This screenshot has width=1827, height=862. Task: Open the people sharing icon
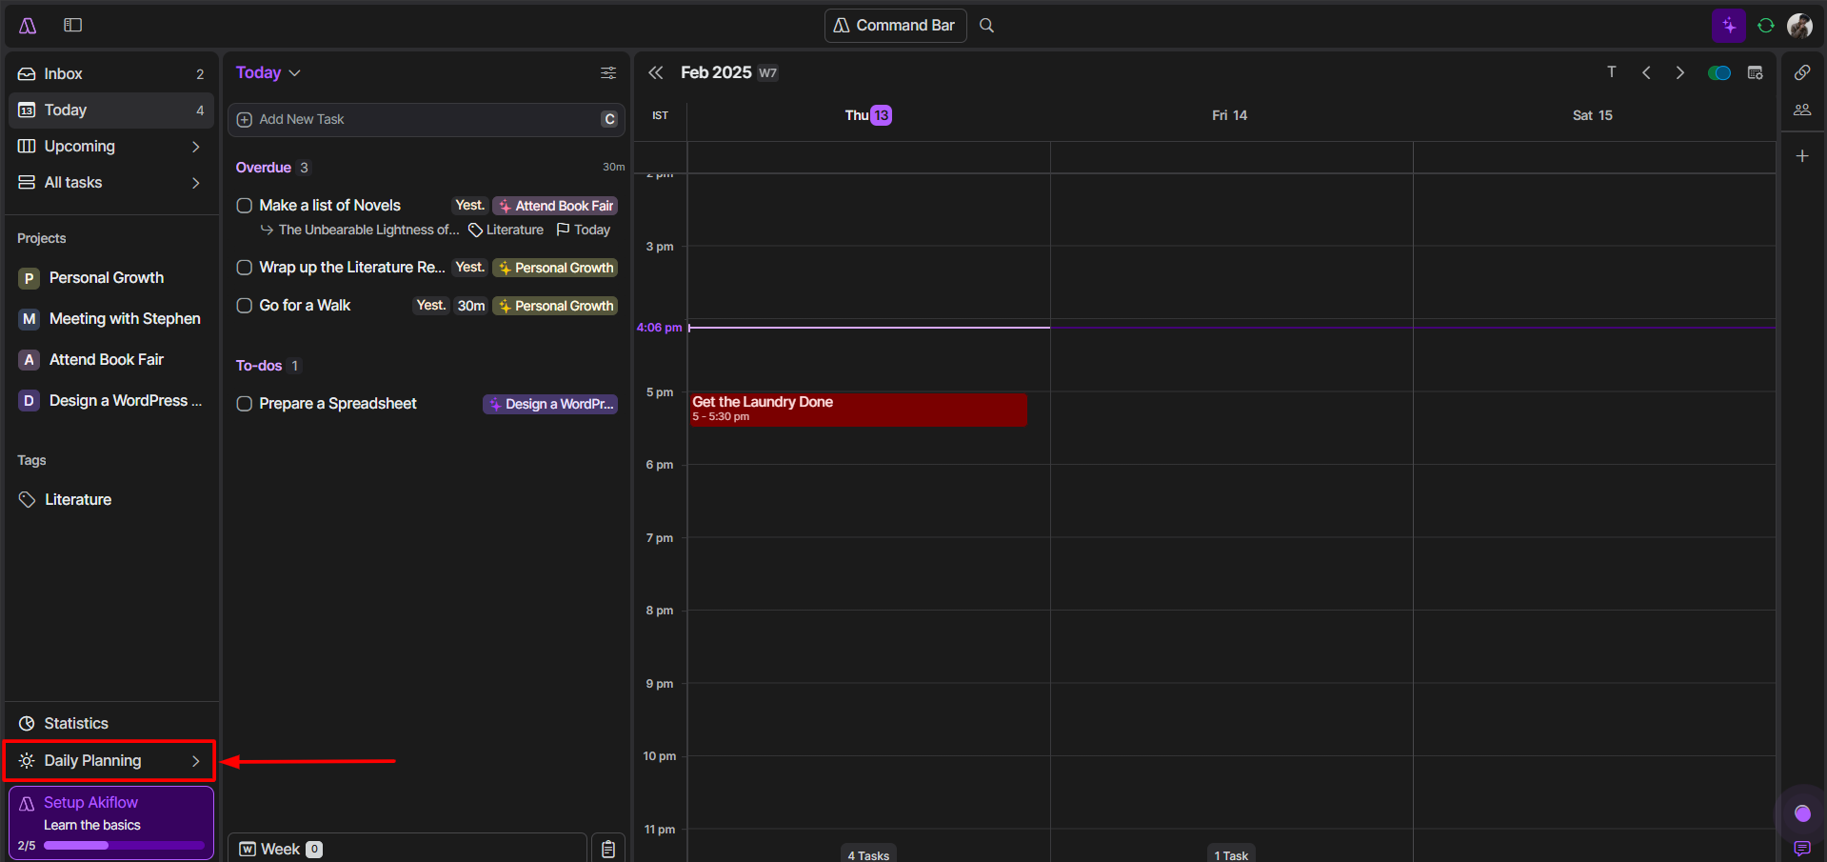(1802, 110)
